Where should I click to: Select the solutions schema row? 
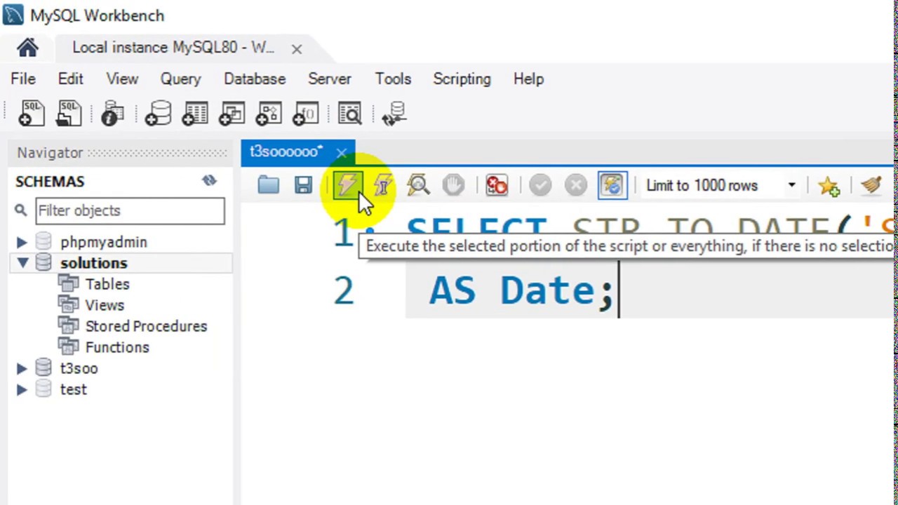[x=121, y=263]
